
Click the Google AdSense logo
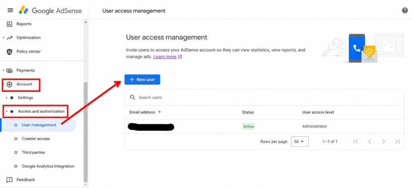tap(50, 10)
